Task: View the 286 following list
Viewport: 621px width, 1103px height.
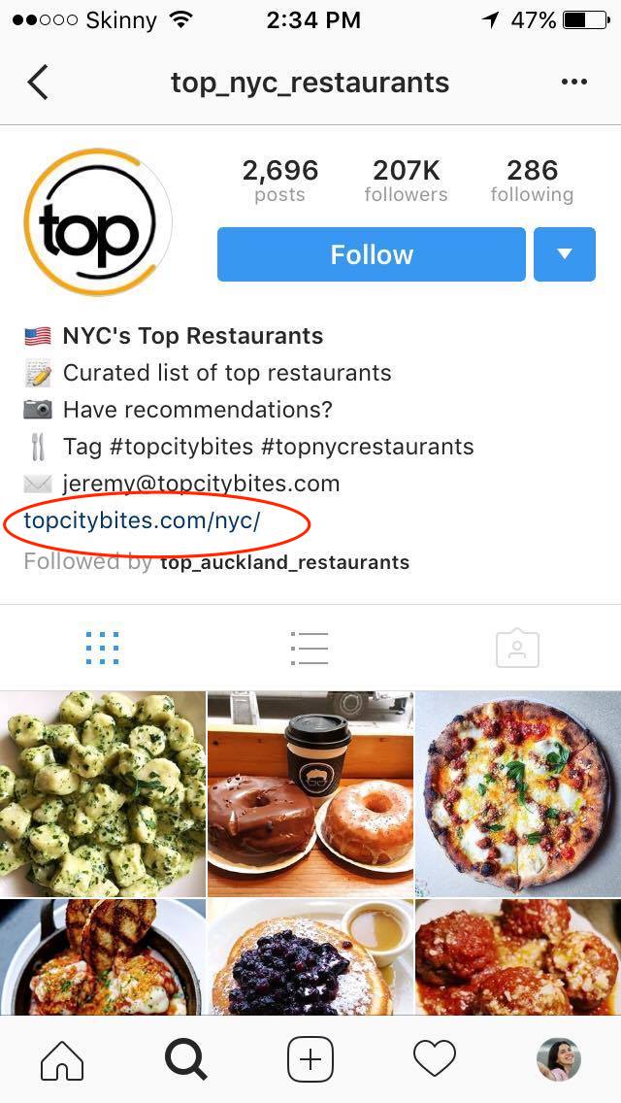Action: (533, 180)
